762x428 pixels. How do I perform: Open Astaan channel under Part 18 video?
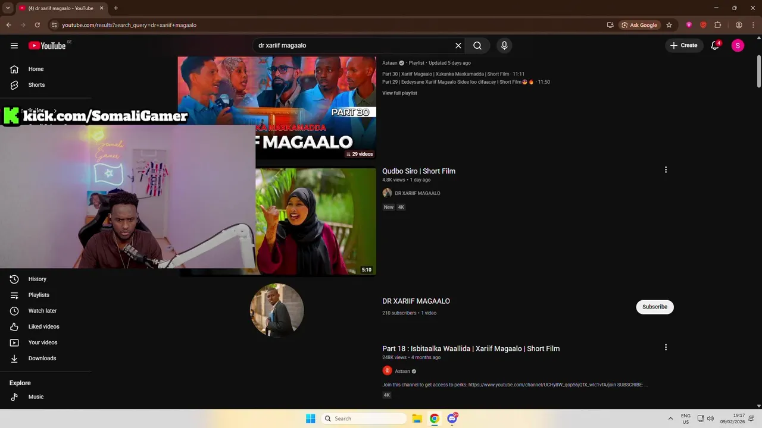click(x=402, y=371)
